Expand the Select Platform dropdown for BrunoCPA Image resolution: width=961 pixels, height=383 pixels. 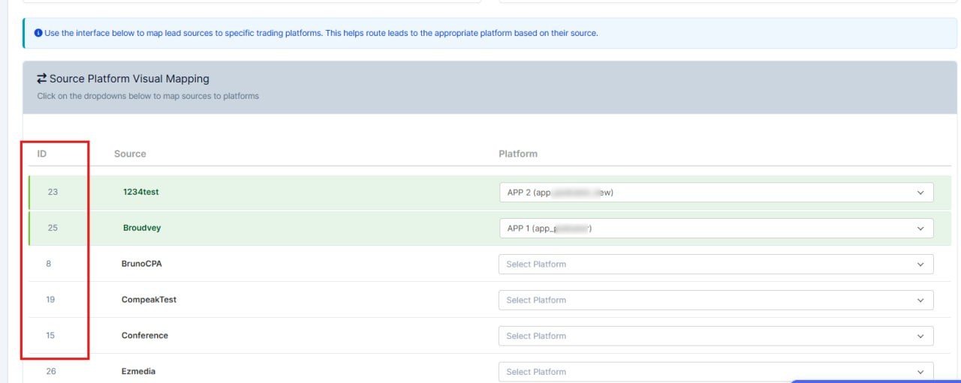click(715, 265)
